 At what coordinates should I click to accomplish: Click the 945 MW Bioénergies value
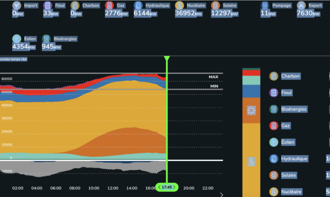tap(51, 47)
